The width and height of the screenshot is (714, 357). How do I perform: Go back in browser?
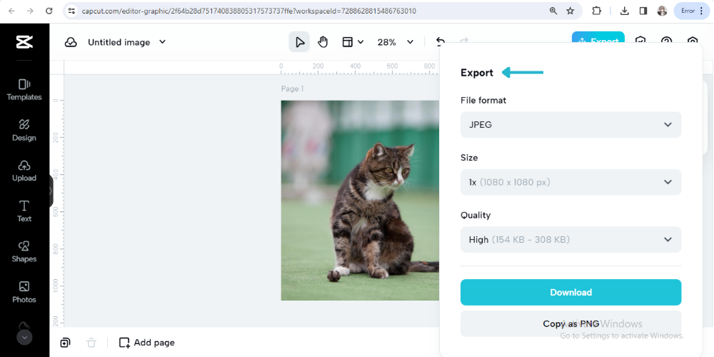pos(12,11)
